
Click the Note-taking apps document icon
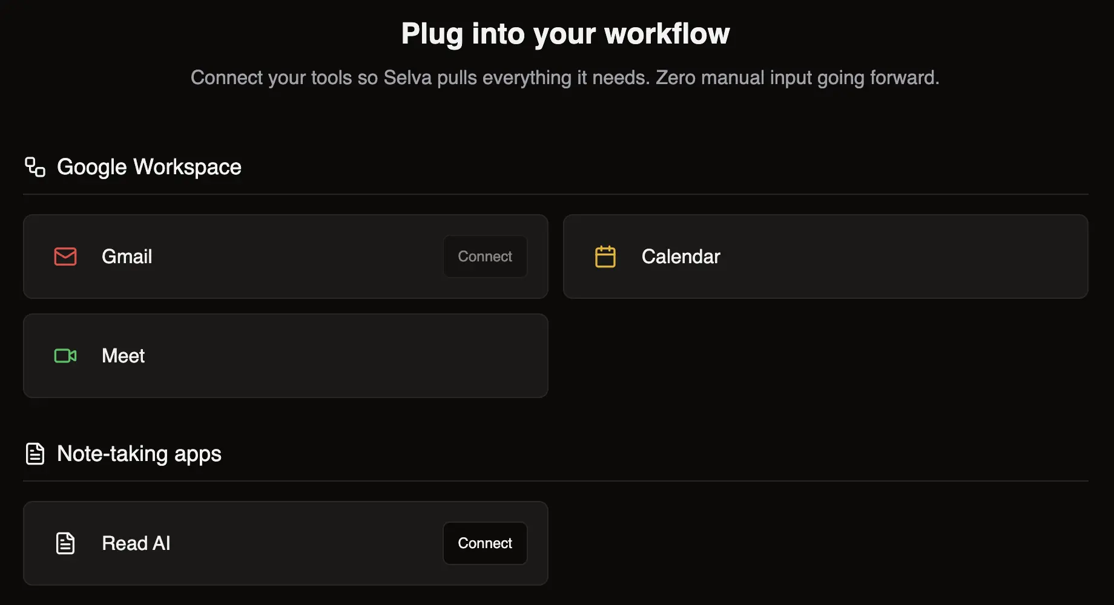[x=35, y=453]
